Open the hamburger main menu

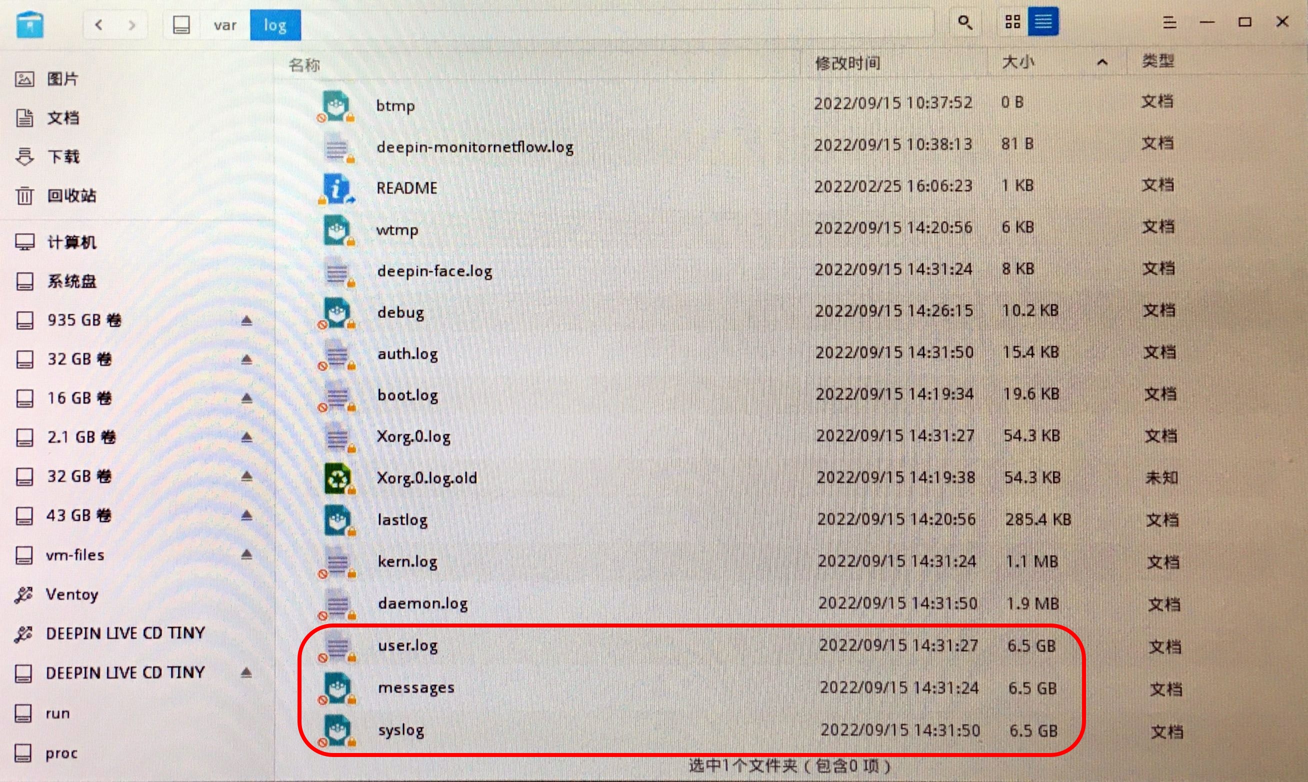coord(1169,22)
